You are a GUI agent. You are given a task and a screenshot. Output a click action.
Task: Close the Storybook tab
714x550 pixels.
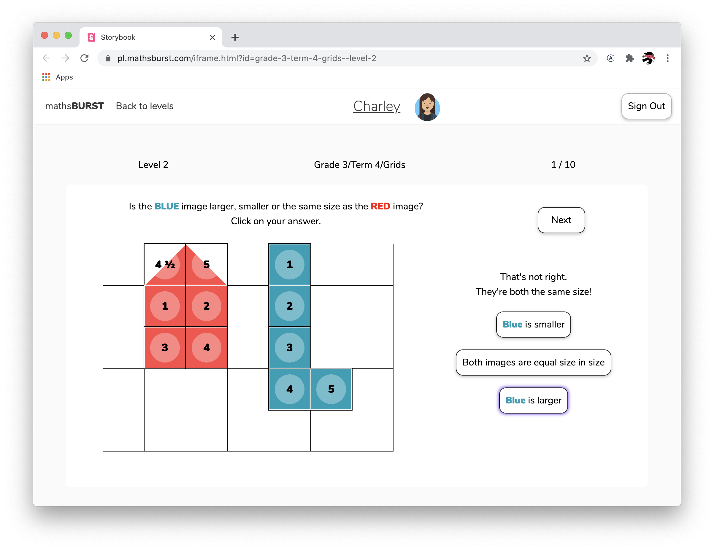[x=212, y=37]
